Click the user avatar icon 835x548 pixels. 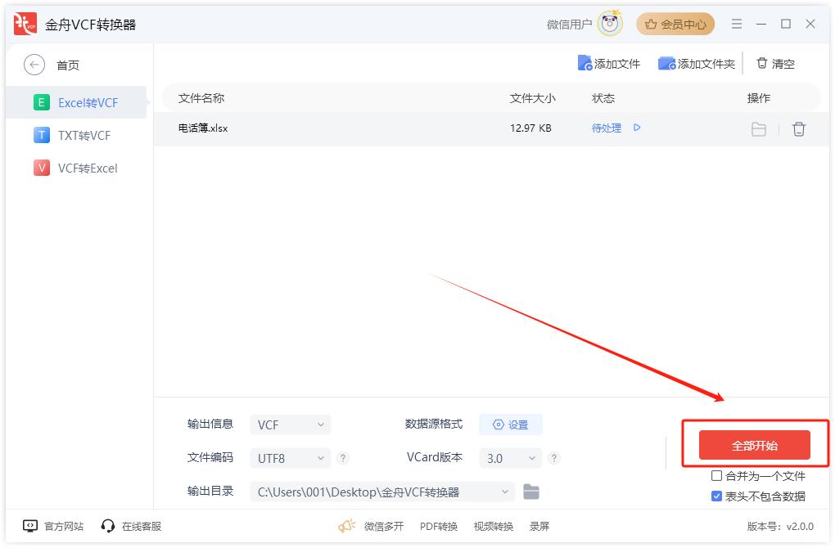(x=610, y=25)
